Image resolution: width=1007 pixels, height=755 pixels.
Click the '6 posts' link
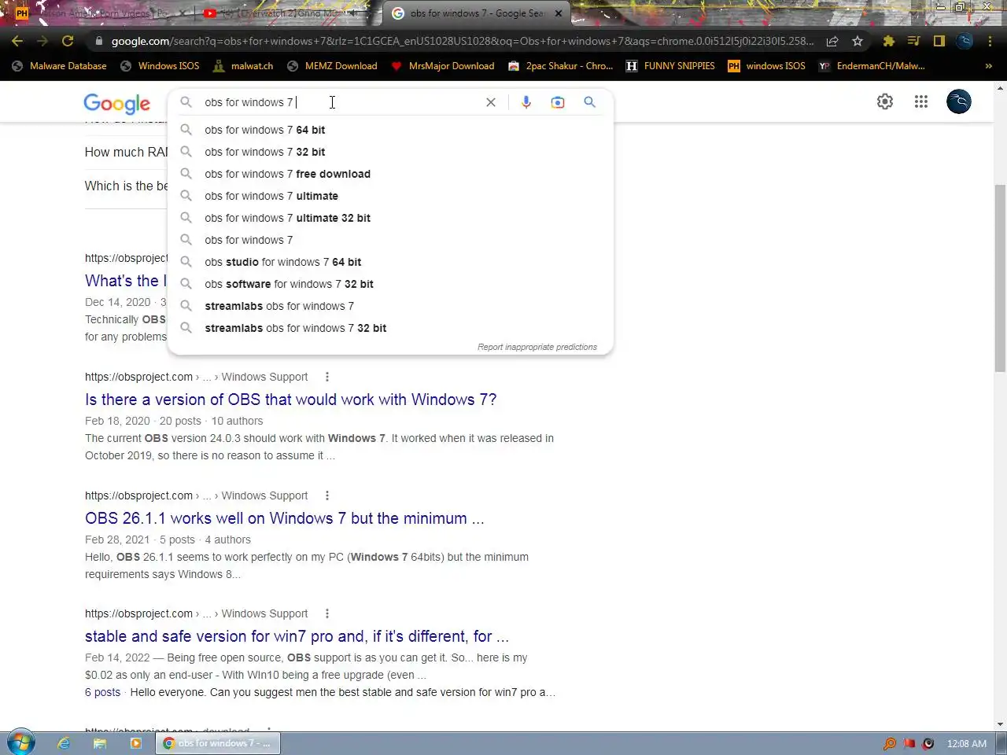point(102,692)
